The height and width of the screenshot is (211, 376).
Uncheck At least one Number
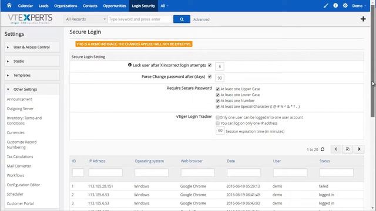pos(218,101)
